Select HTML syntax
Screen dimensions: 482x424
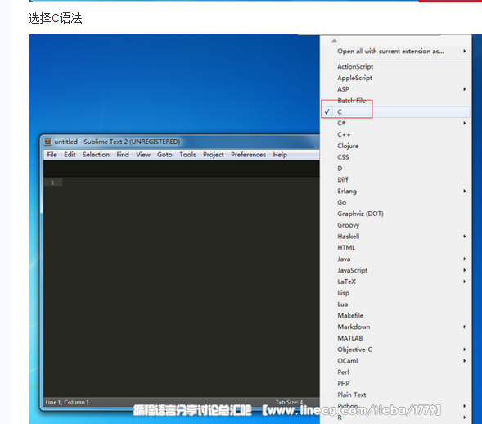tap(395, 247)
